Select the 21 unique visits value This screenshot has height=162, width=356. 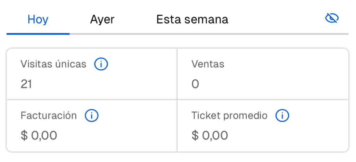coord(26,84)
